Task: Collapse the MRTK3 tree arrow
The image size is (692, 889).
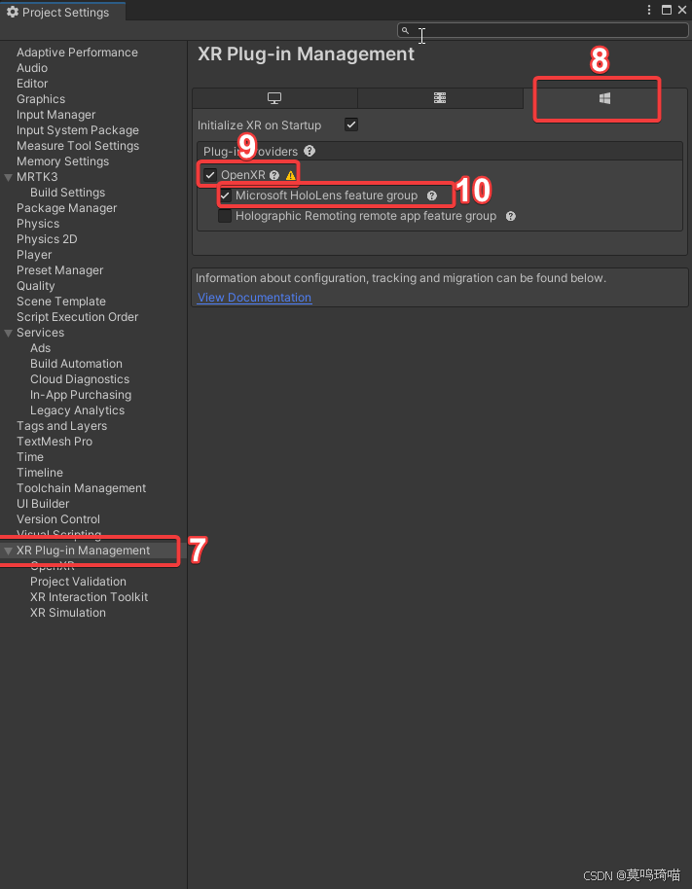Action: click(x=9, y=177)
